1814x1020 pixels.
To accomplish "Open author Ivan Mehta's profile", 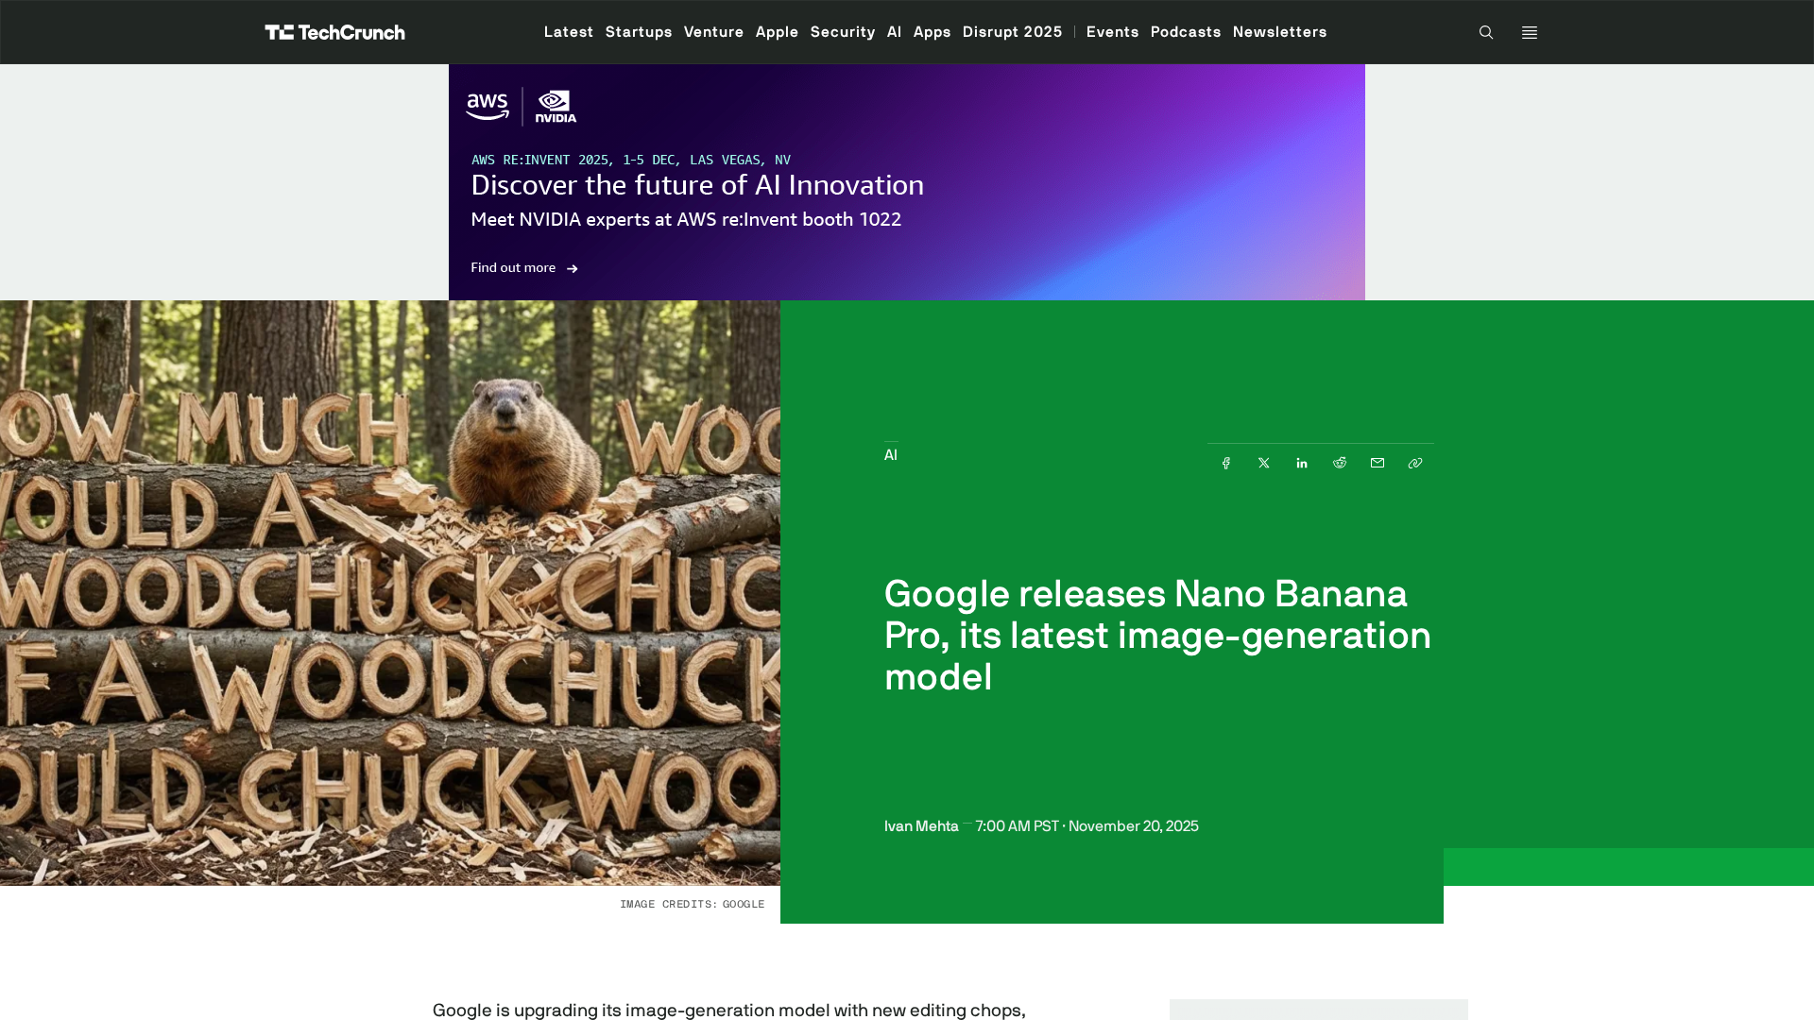I will [921, 826].
